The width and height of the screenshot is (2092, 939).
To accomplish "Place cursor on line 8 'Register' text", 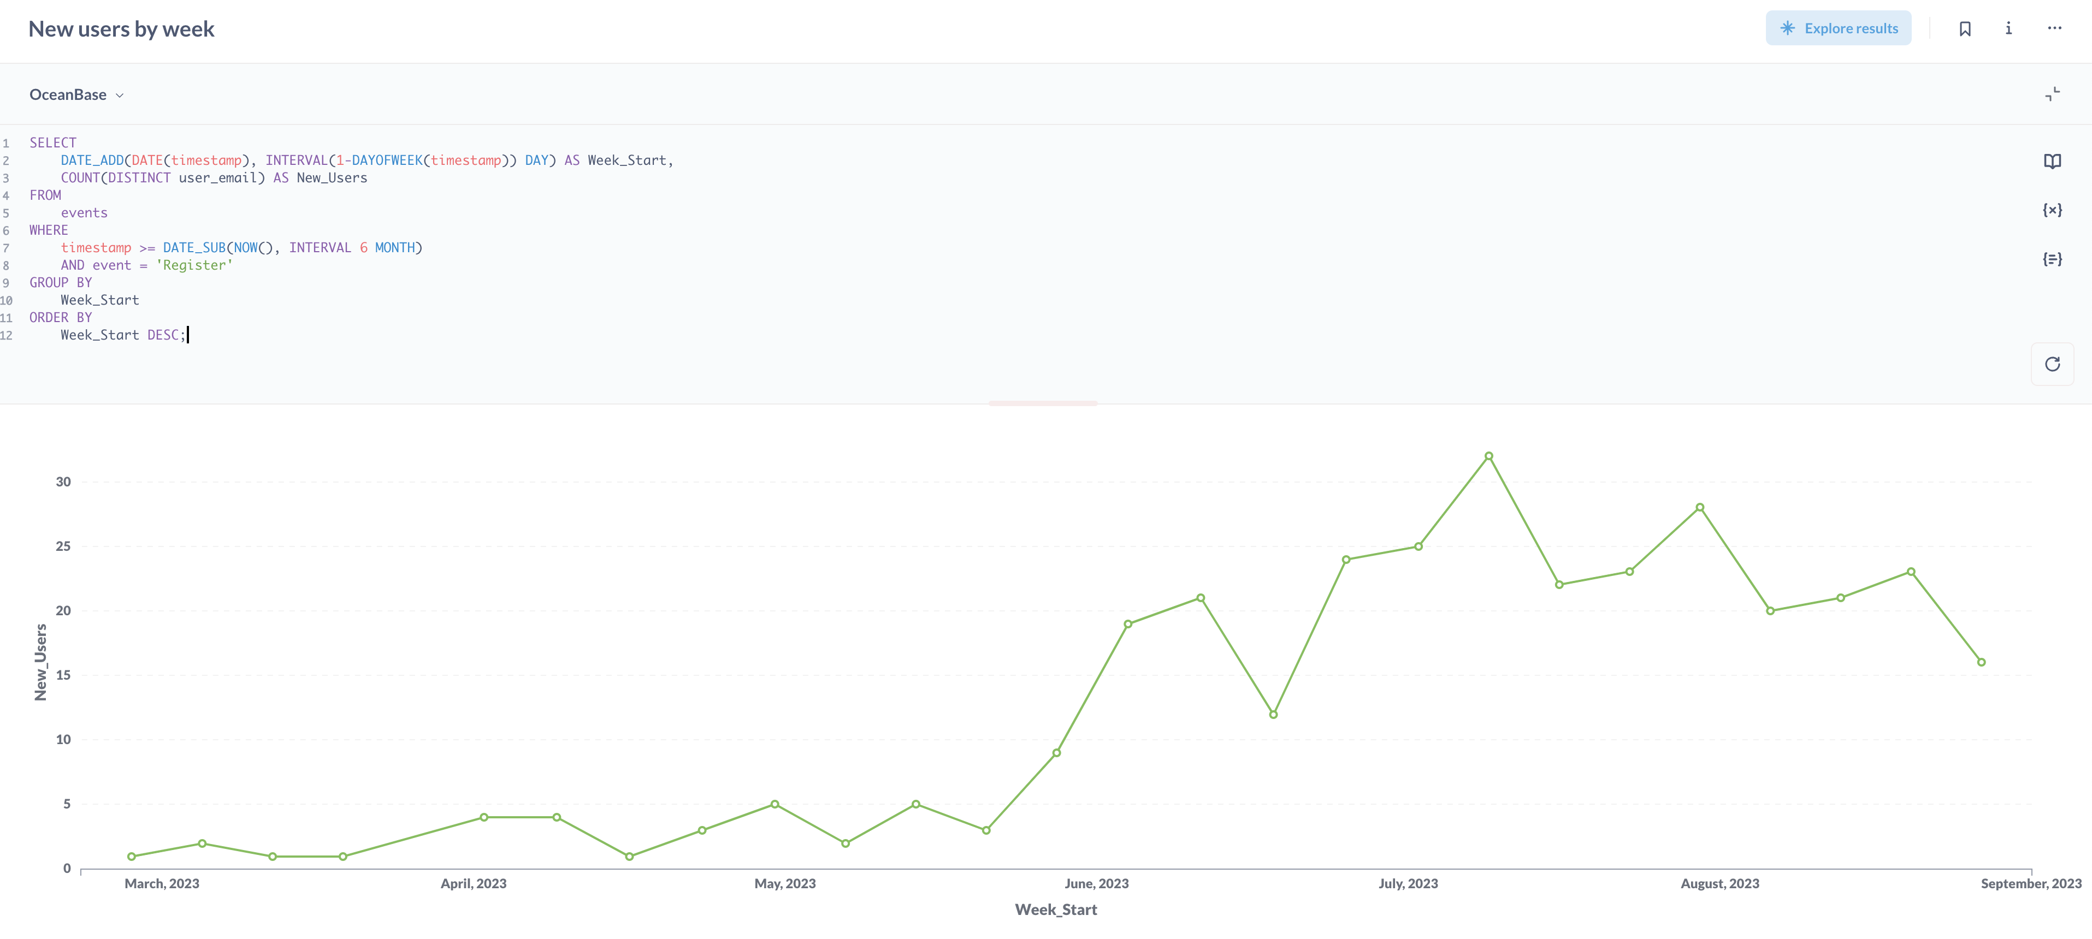I will [195, 265].
